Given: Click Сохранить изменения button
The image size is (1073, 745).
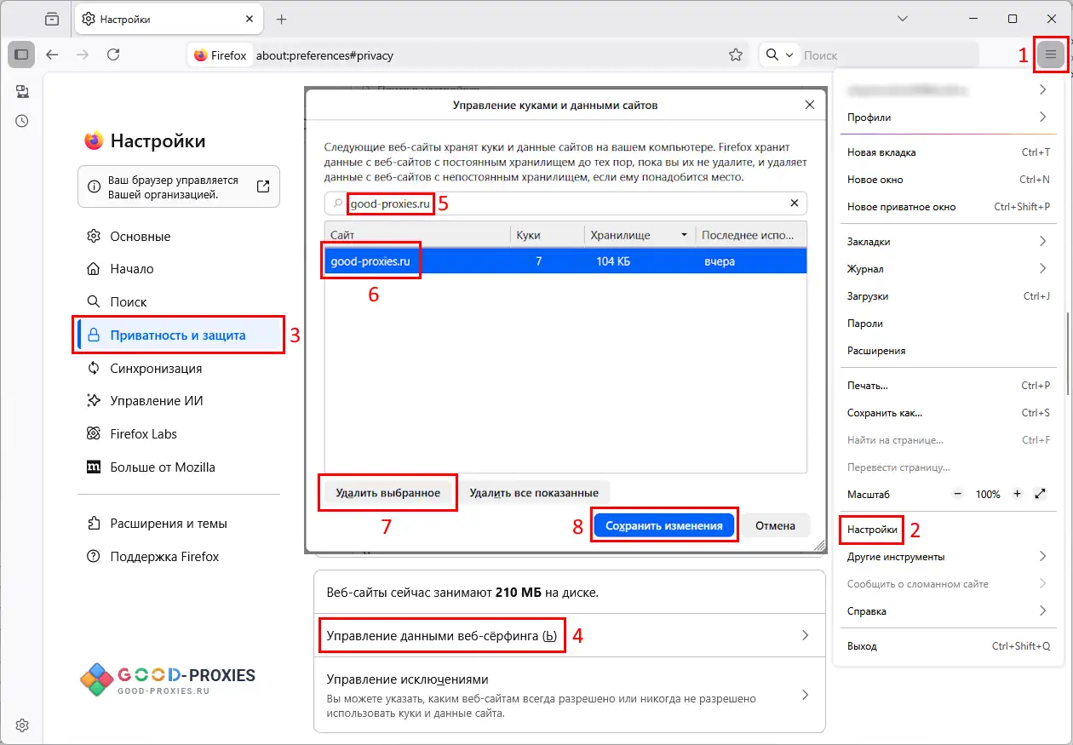Looking at the screenshot, I should point(664,525).
